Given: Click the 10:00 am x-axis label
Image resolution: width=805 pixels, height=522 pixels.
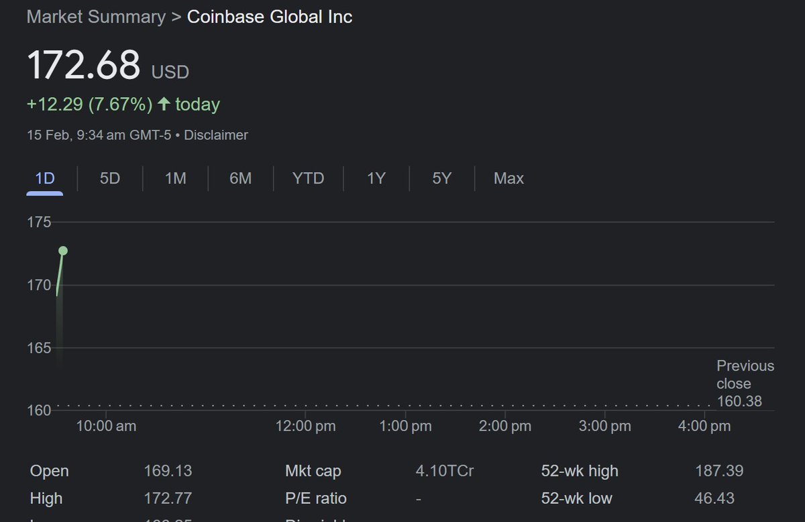Looking at the screenshot, I should click(x=106, y=426).
